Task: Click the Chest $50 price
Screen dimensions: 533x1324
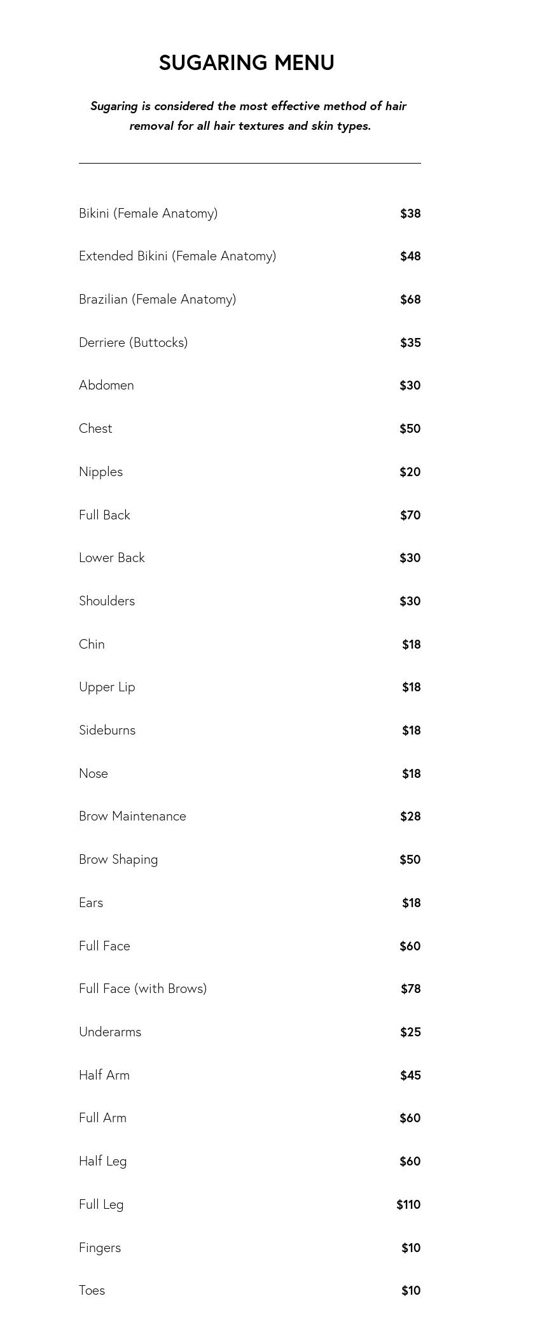Action: [x=410, y=428]
